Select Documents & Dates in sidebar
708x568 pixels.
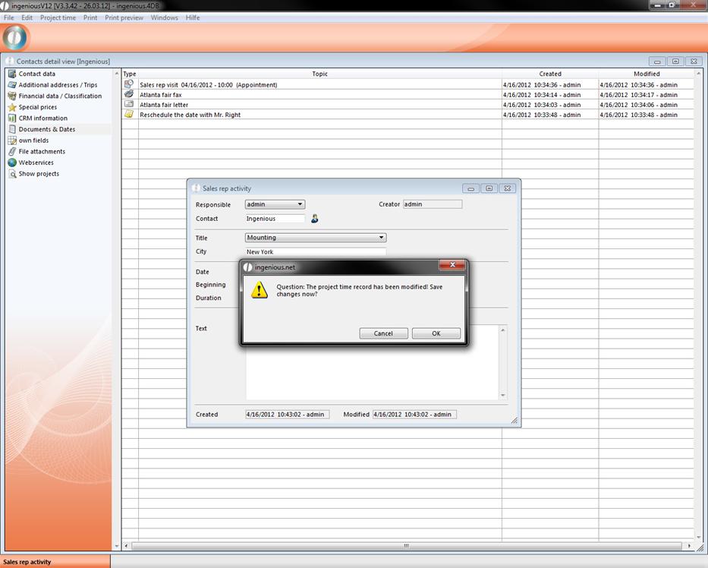click(46, 129)
